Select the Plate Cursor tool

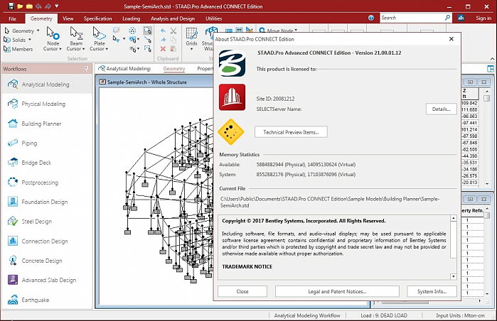[x=99, y=38]
